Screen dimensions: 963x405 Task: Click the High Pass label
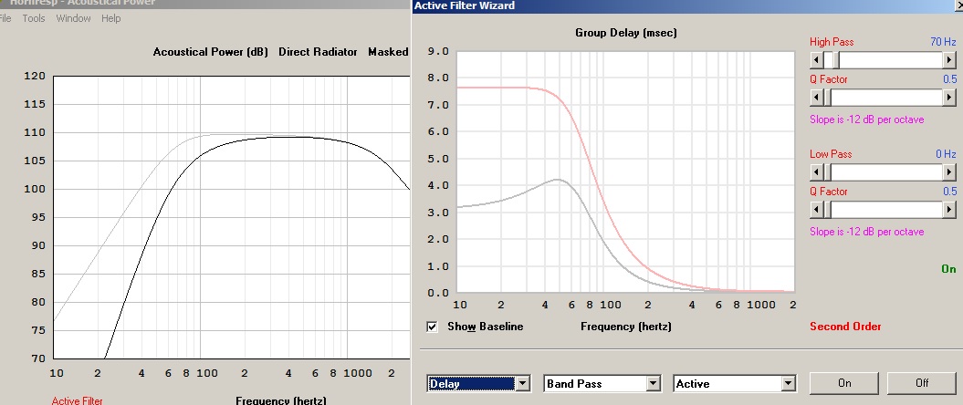point(832,42)
